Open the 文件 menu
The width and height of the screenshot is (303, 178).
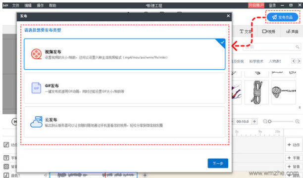click(x=16, y=5)
